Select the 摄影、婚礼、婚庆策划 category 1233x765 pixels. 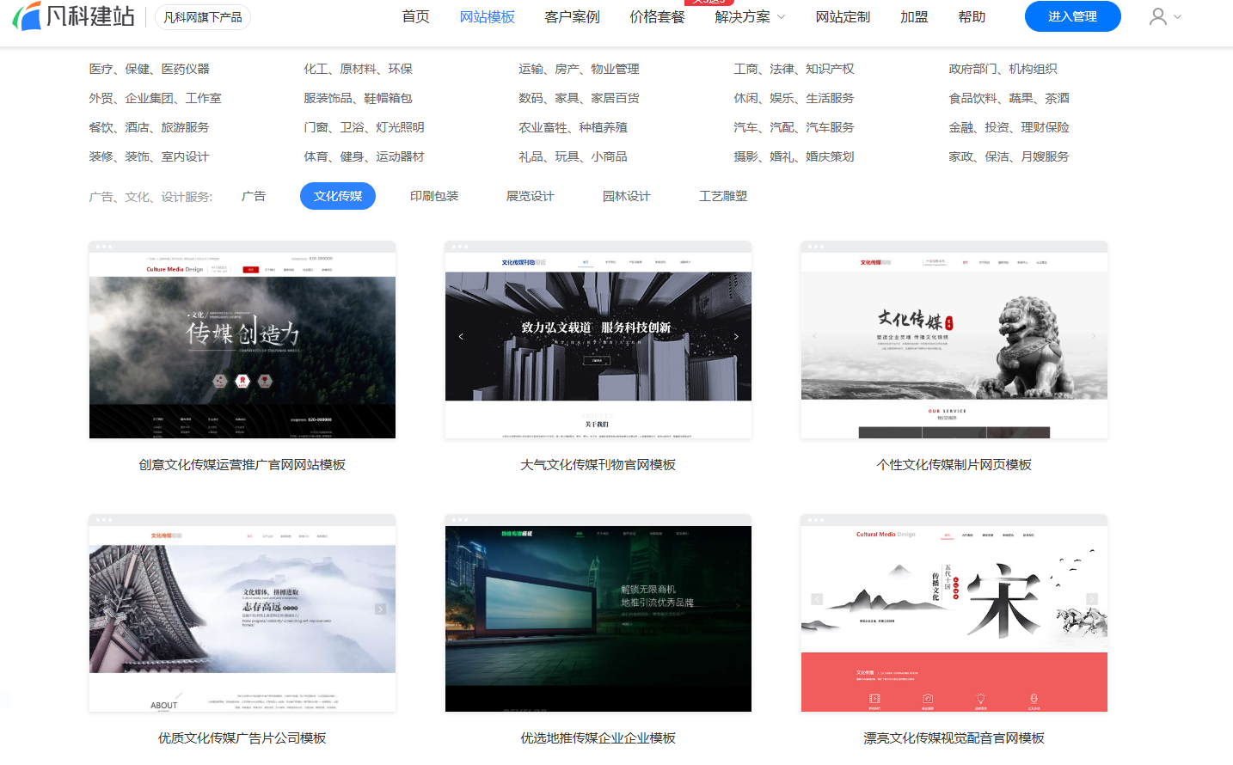point(794,156)
